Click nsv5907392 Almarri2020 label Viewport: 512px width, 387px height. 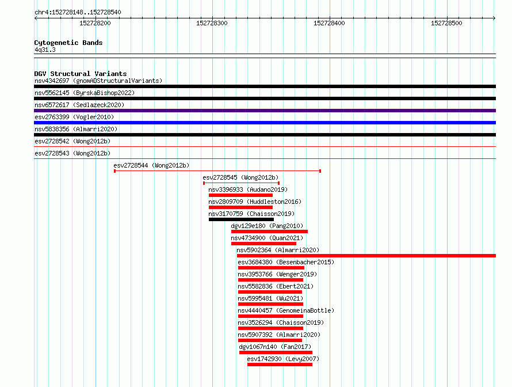pos(279,335)
